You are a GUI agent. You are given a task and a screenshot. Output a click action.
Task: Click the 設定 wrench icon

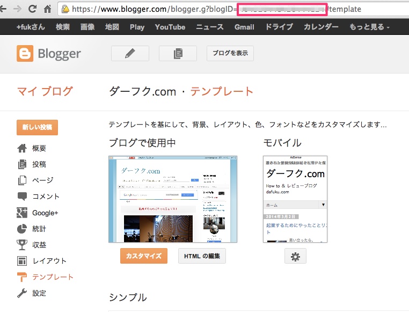click(22, 293)
